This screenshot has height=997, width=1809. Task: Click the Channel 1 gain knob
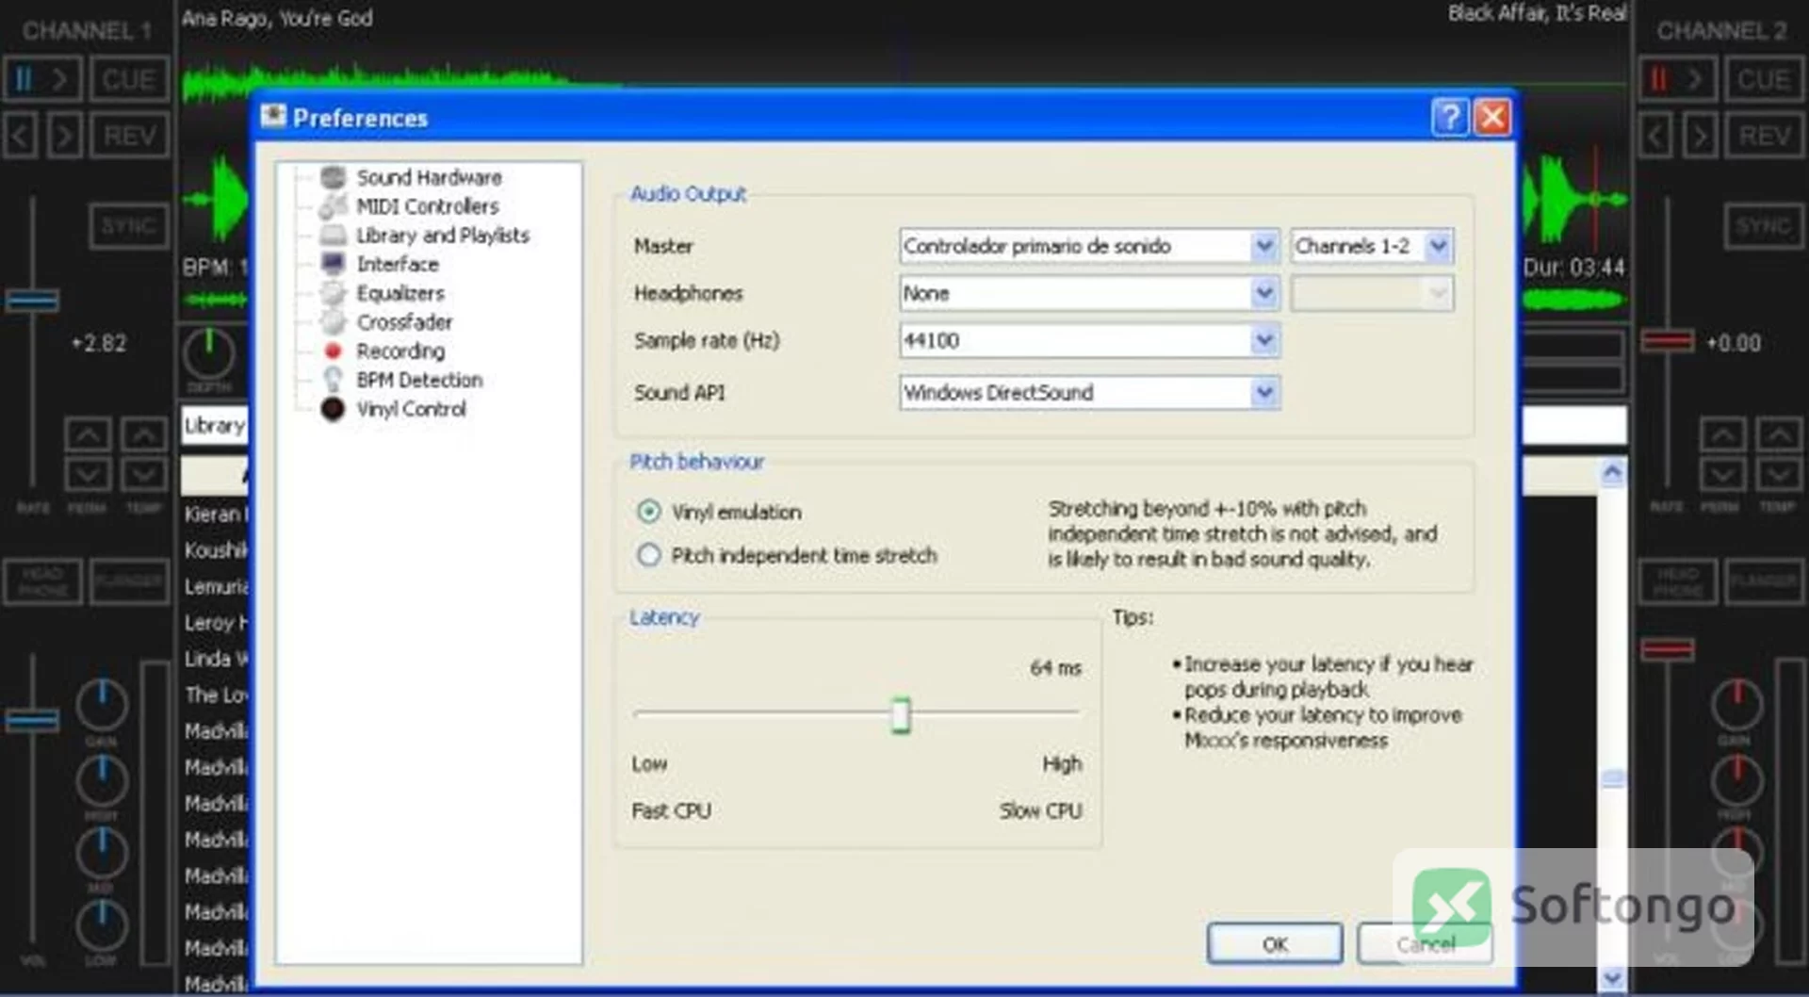(102, 705)
